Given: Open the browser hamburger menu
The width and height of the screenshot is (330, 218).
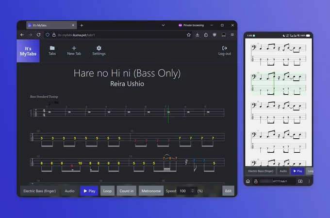Looking at the screenshot, I should (x=232, y=35).
